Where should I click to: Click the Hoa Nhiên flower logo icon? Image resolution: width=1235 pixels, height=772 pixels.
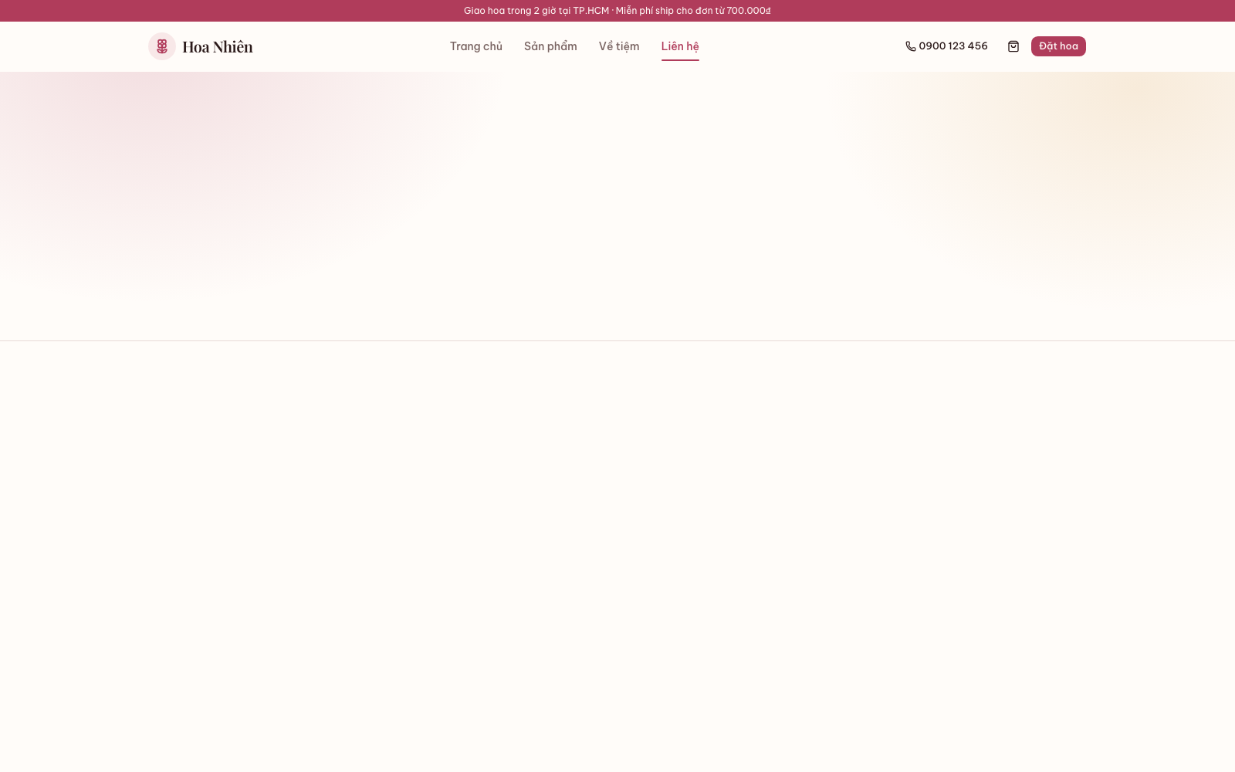(x=162, y=46)
